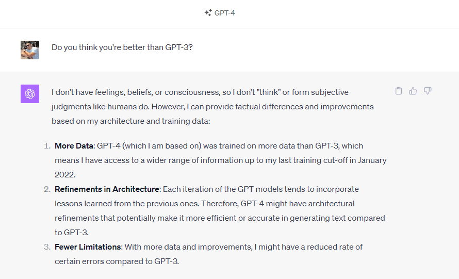Click the bold "More Data" heading
Viewport: 459px width, 279px height.
tap(74, 146)
